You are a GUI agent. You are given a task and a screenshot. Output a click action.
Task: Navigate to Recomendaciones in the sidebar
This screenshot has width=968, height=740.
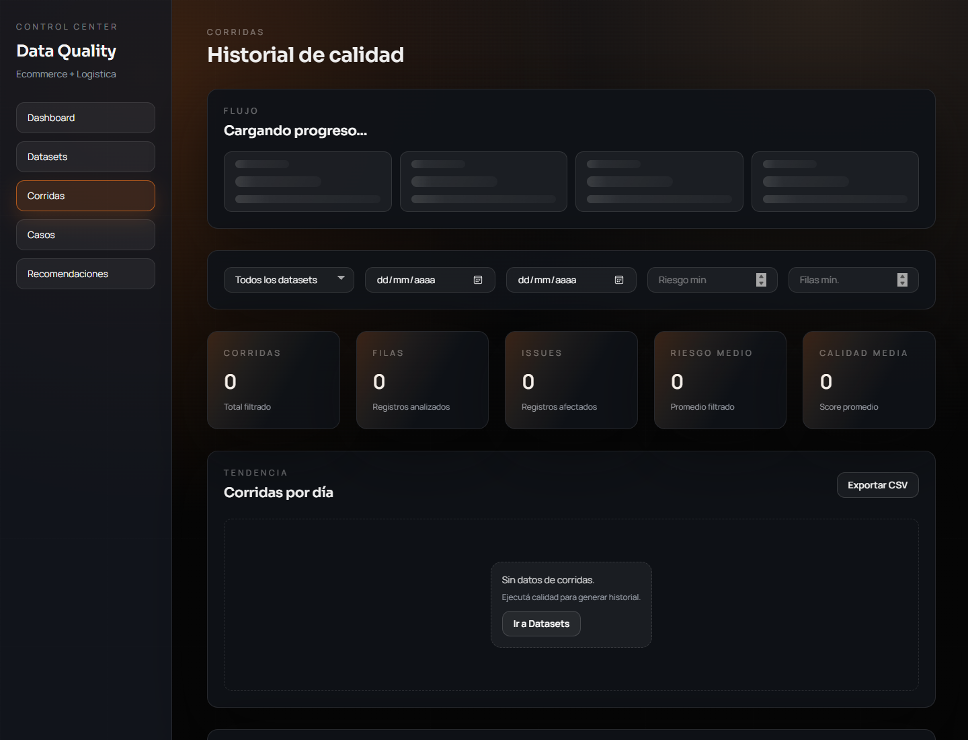[x=85, y=274]
